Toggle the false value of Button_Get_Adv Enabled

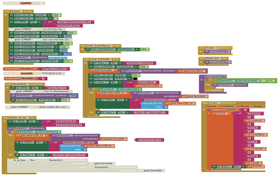point(57,15)
